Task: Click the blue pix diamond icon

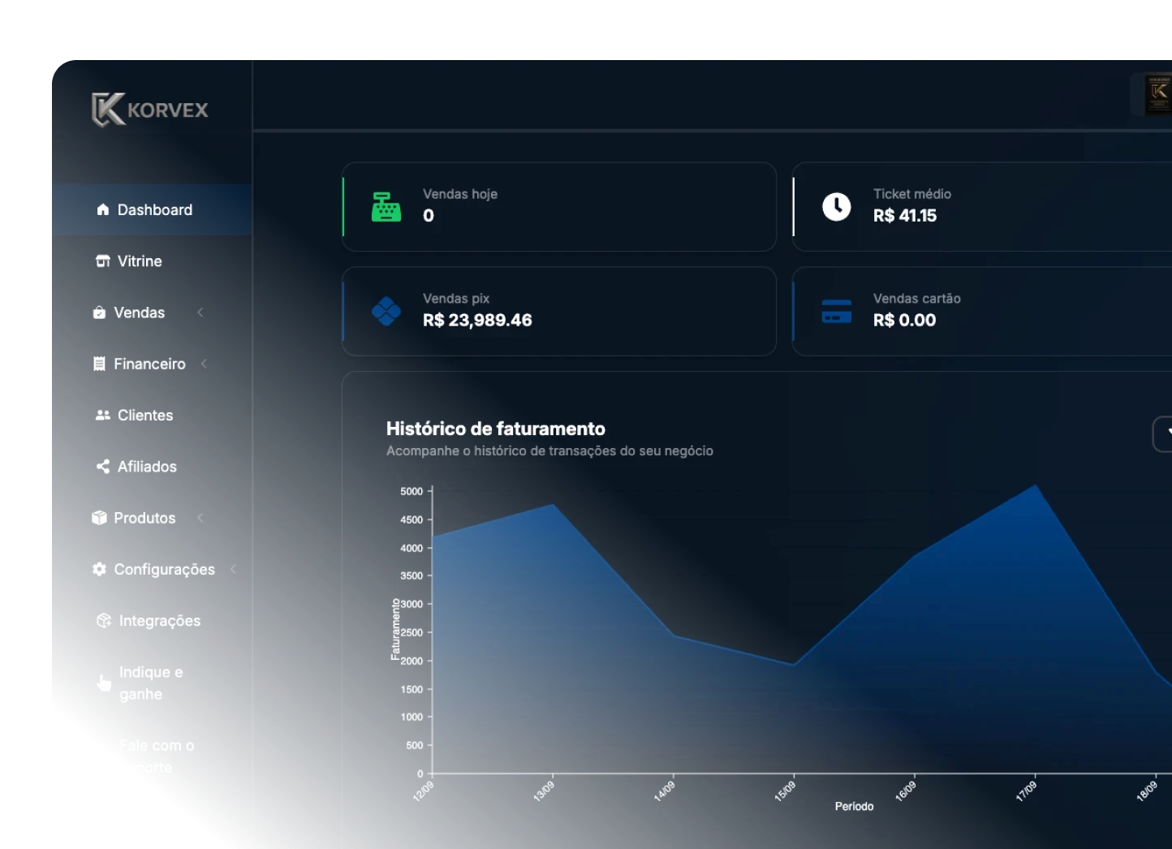Action: tap(386, 311)
